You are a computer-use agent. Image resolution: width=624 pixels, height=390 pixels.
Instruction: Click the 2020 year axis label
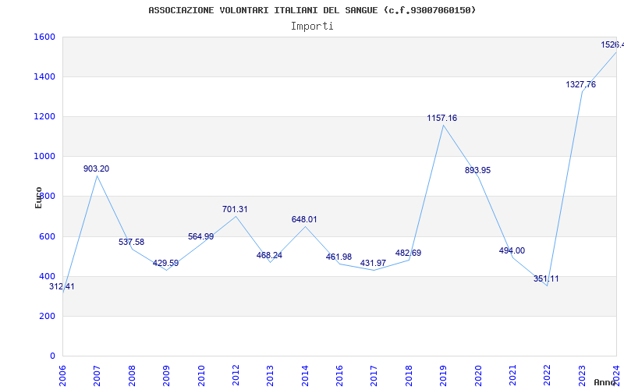coord(478,376)
